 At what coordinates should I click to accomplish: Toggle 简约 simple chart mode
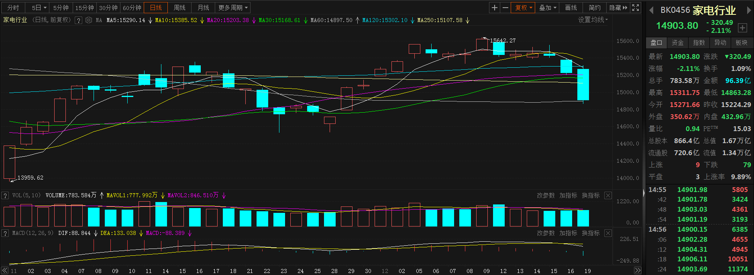click(595, 8)
